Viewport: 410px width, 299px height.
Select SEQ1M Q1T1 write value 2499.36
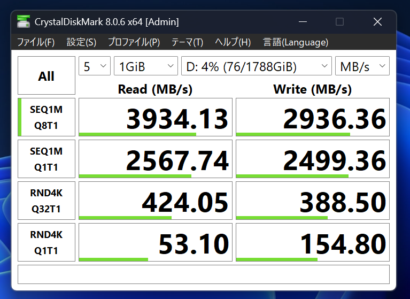(x=313, y=159)
